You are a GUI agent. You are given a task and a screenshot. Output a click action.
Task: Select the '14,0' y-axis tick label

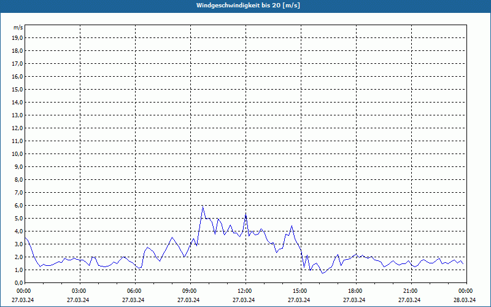click(x=17, y=102)
